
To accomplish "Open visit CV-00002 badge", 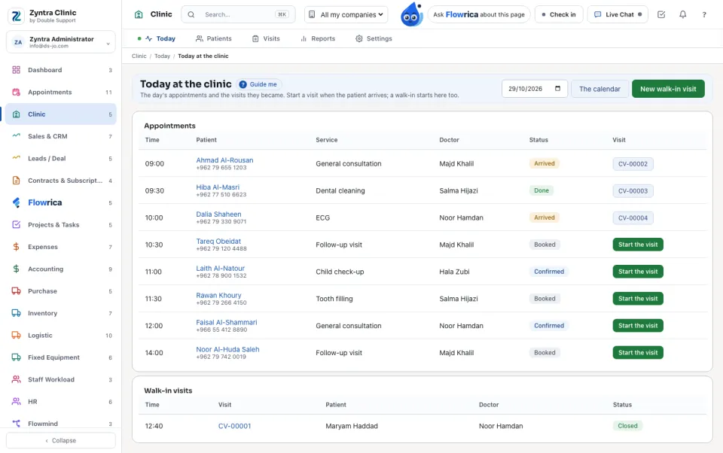I will 633,164.
